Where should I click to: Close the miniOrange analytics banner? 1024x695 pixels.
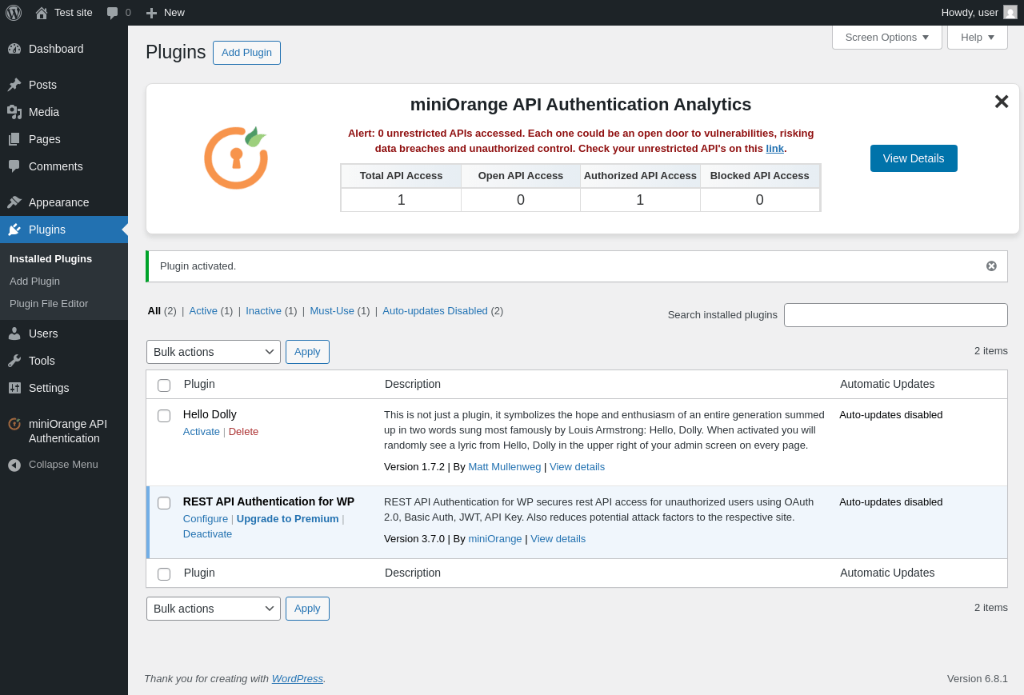(1001, 102)
